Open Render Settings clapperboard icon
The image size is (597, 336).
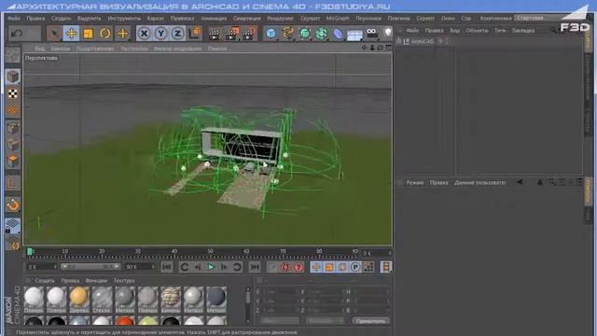tap(249, 34)
